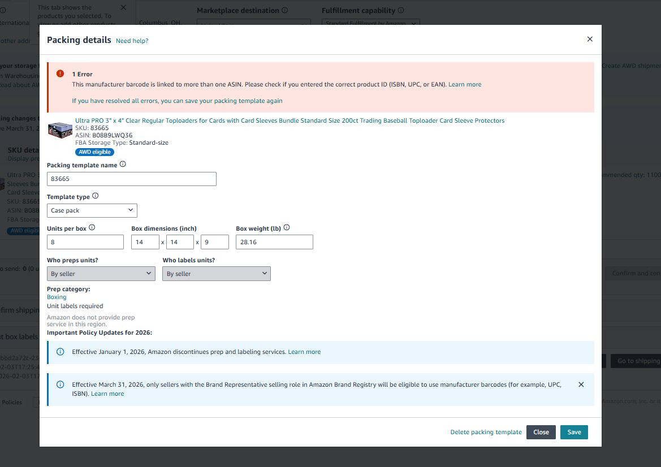This screenshot has height=467, width=661.
Task: Open the Boxing prep category link
Action: pyautogui.click(x=57, y=297)
